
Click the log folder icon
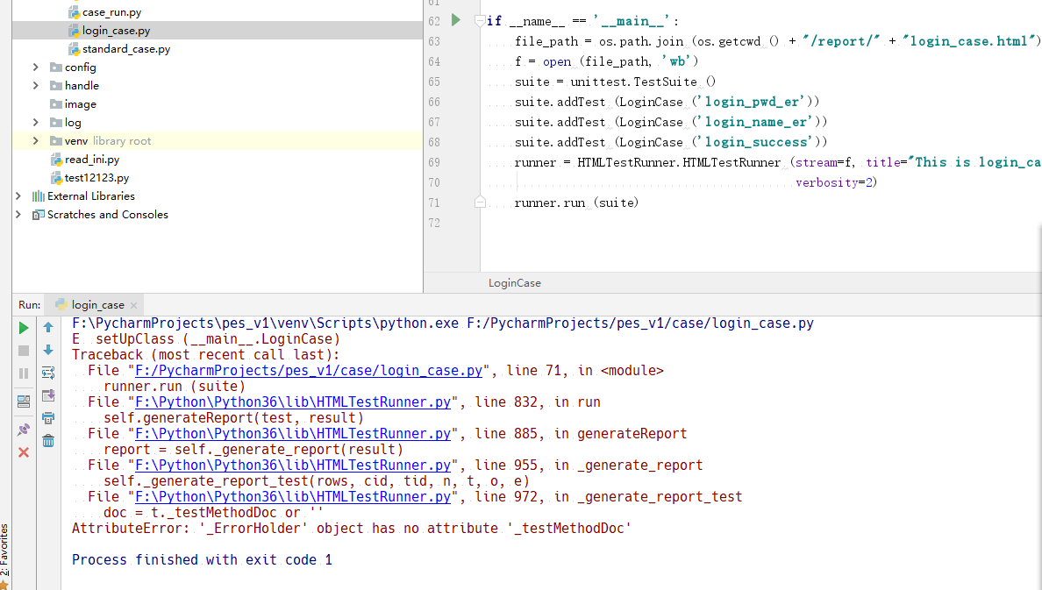coord(56,122)
